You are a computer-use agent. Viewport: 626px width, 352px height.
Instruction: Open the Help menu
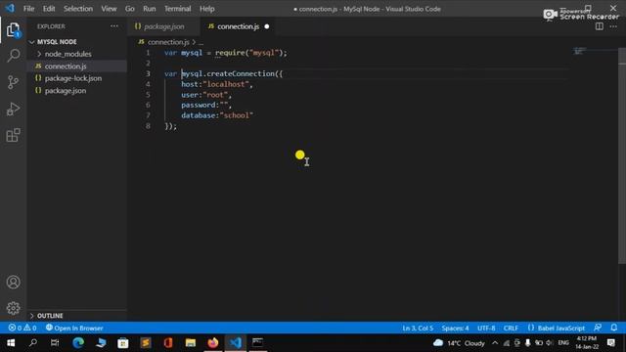tap(206, 9)
